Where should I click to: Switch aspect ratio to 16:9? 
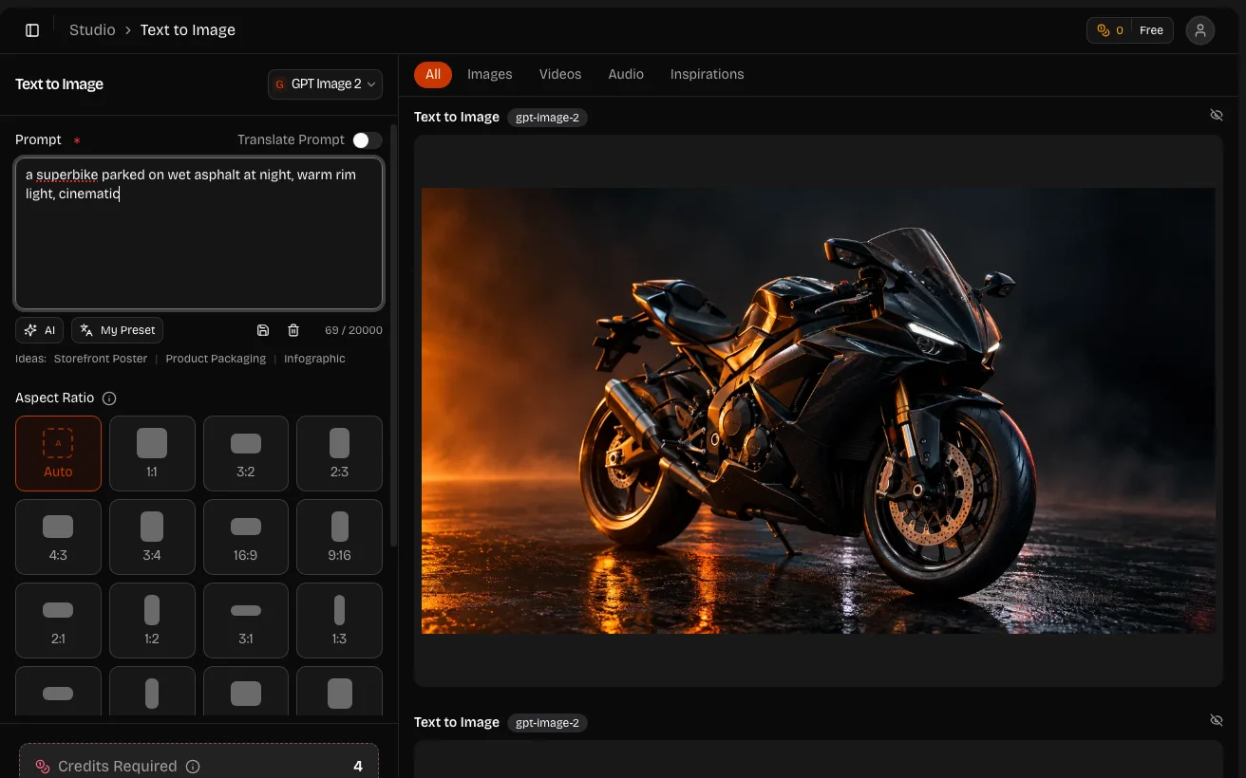[x=246, y=537]
